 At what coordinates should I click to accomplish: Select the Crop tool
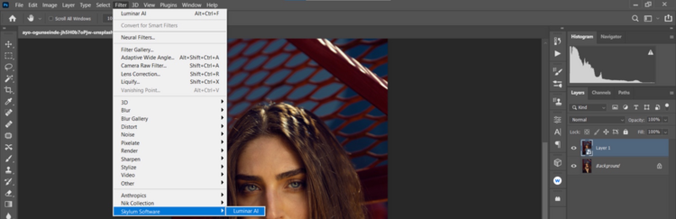(x=9, y=90)
